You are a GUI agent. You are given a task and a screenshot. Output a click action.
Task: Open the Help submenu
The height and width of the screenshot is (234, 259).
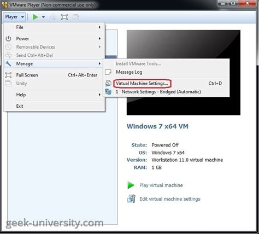pyautogui.click(x=54, y=95)
